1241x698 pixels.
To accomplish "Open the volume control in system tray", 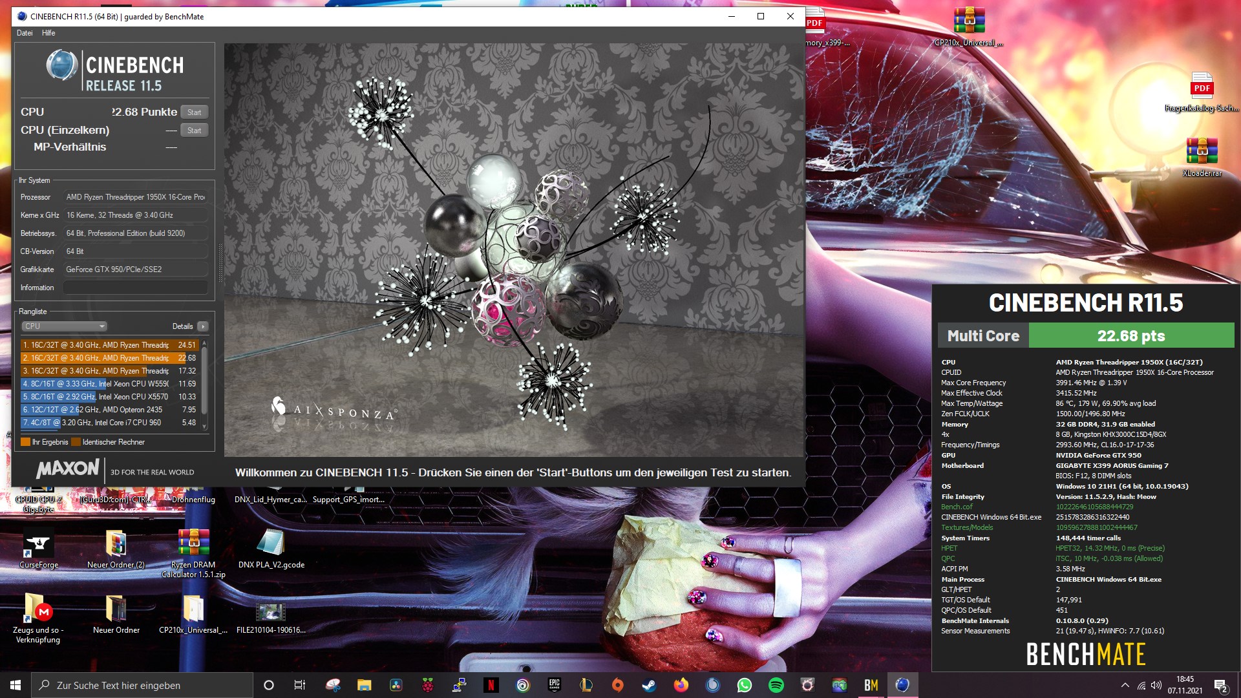I will (1156, 685).
